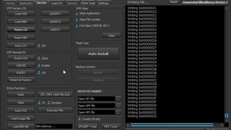Select Full Wipe (ERROR 507) option
The width and height of the screenshot is (231, 130).
coord(77,26)
